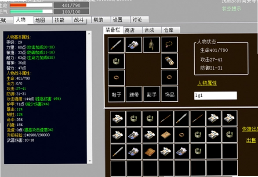This screenshot has width=258, height=177.
Task: Click the empty 腰带 belt slot
Action: pyautogui.click(x=134, y=94)
